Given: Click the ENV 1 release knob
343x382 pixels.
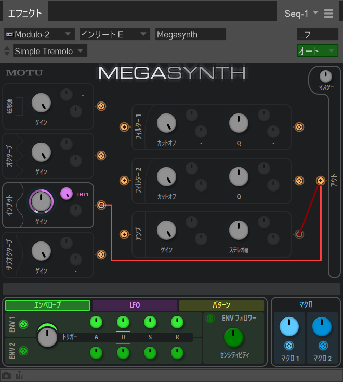Looking at the screenshot, I should (x=177, y=322).
